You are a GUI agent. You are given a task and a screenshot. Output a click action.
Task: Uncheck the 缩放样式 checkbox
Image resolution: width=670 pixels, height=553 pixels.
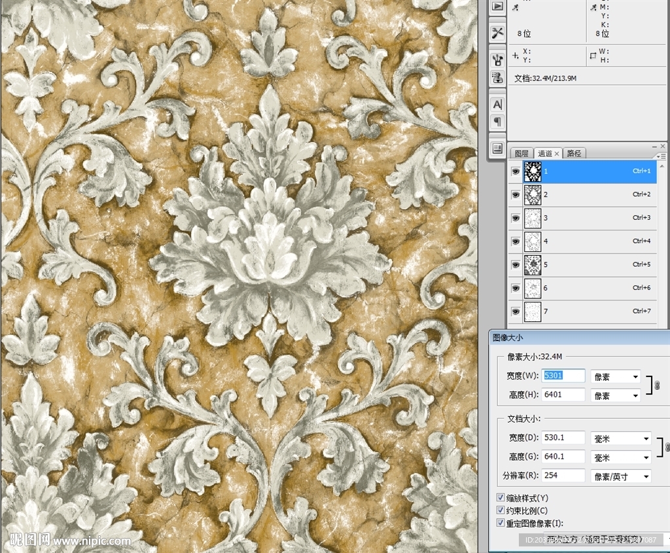tap(501, 498)
